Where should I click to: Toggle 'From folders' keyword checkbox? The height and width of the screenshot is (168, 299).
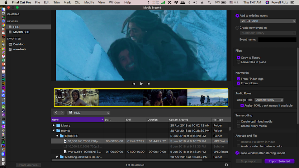click(x=239, y=83)
